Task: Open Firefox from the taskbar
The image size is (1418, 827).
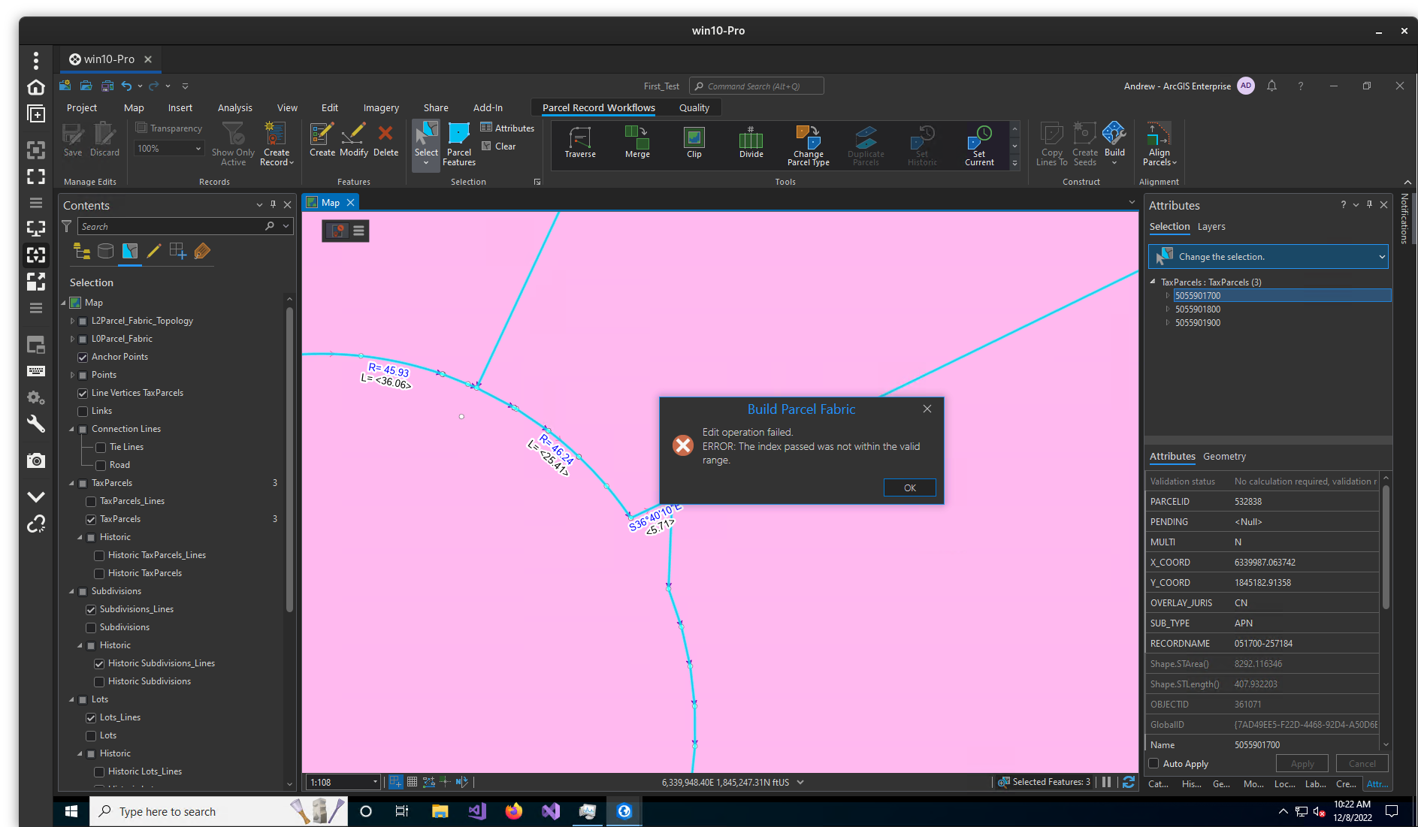Action: [514, 811]
